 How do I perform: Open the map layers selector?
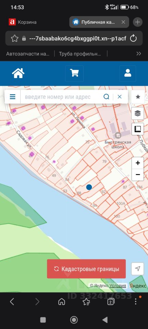pos(138,113)
